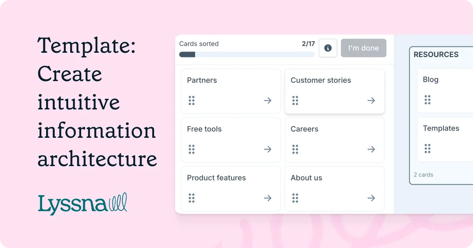This screenshot has width=473, height=248.
Task: Select the drag handle on Customer stories card
Action: click(295, 100)
